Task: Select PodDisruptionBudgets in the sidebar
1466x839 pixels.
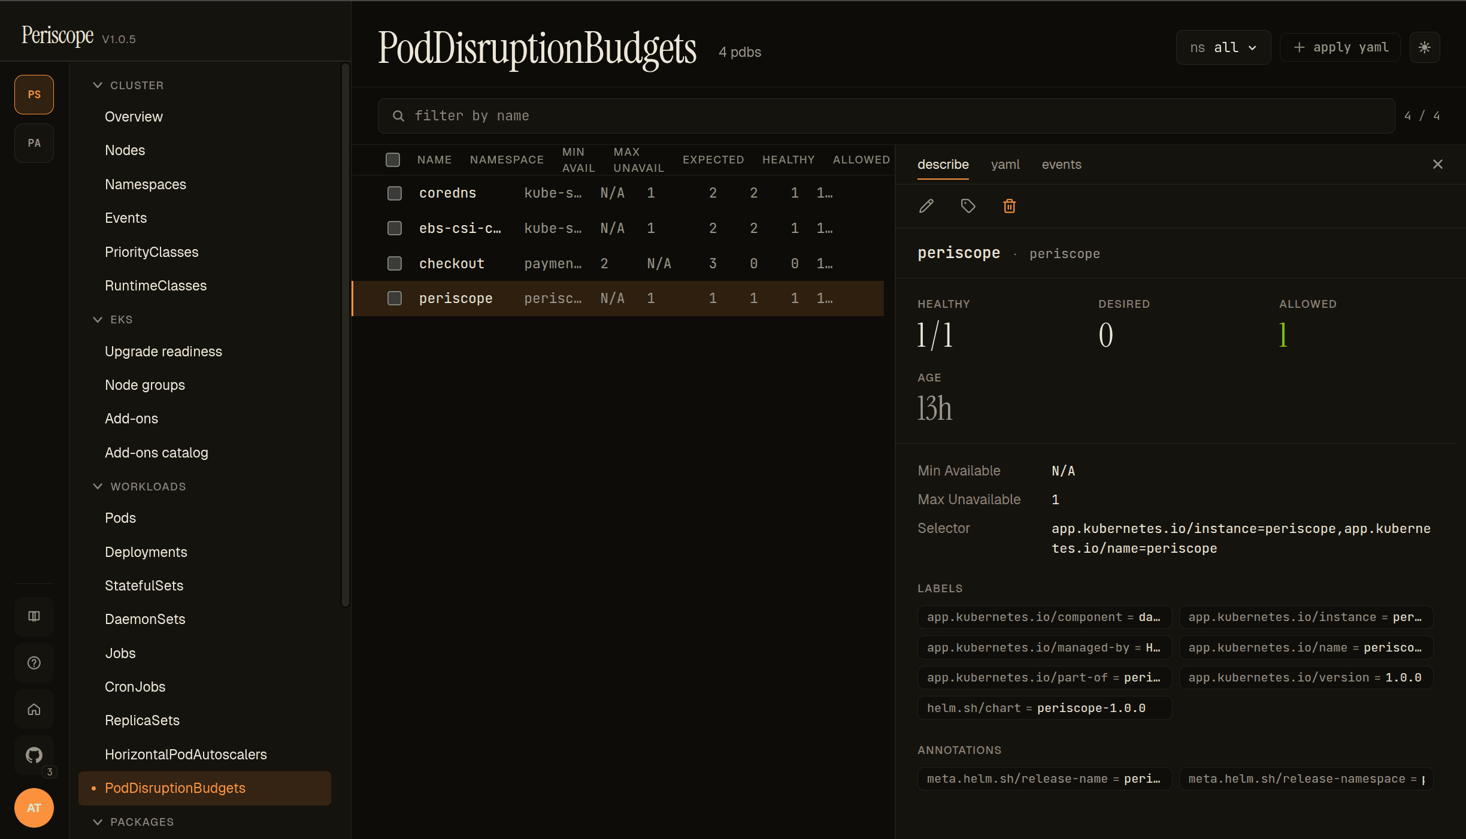Action: tap(205, 788)
